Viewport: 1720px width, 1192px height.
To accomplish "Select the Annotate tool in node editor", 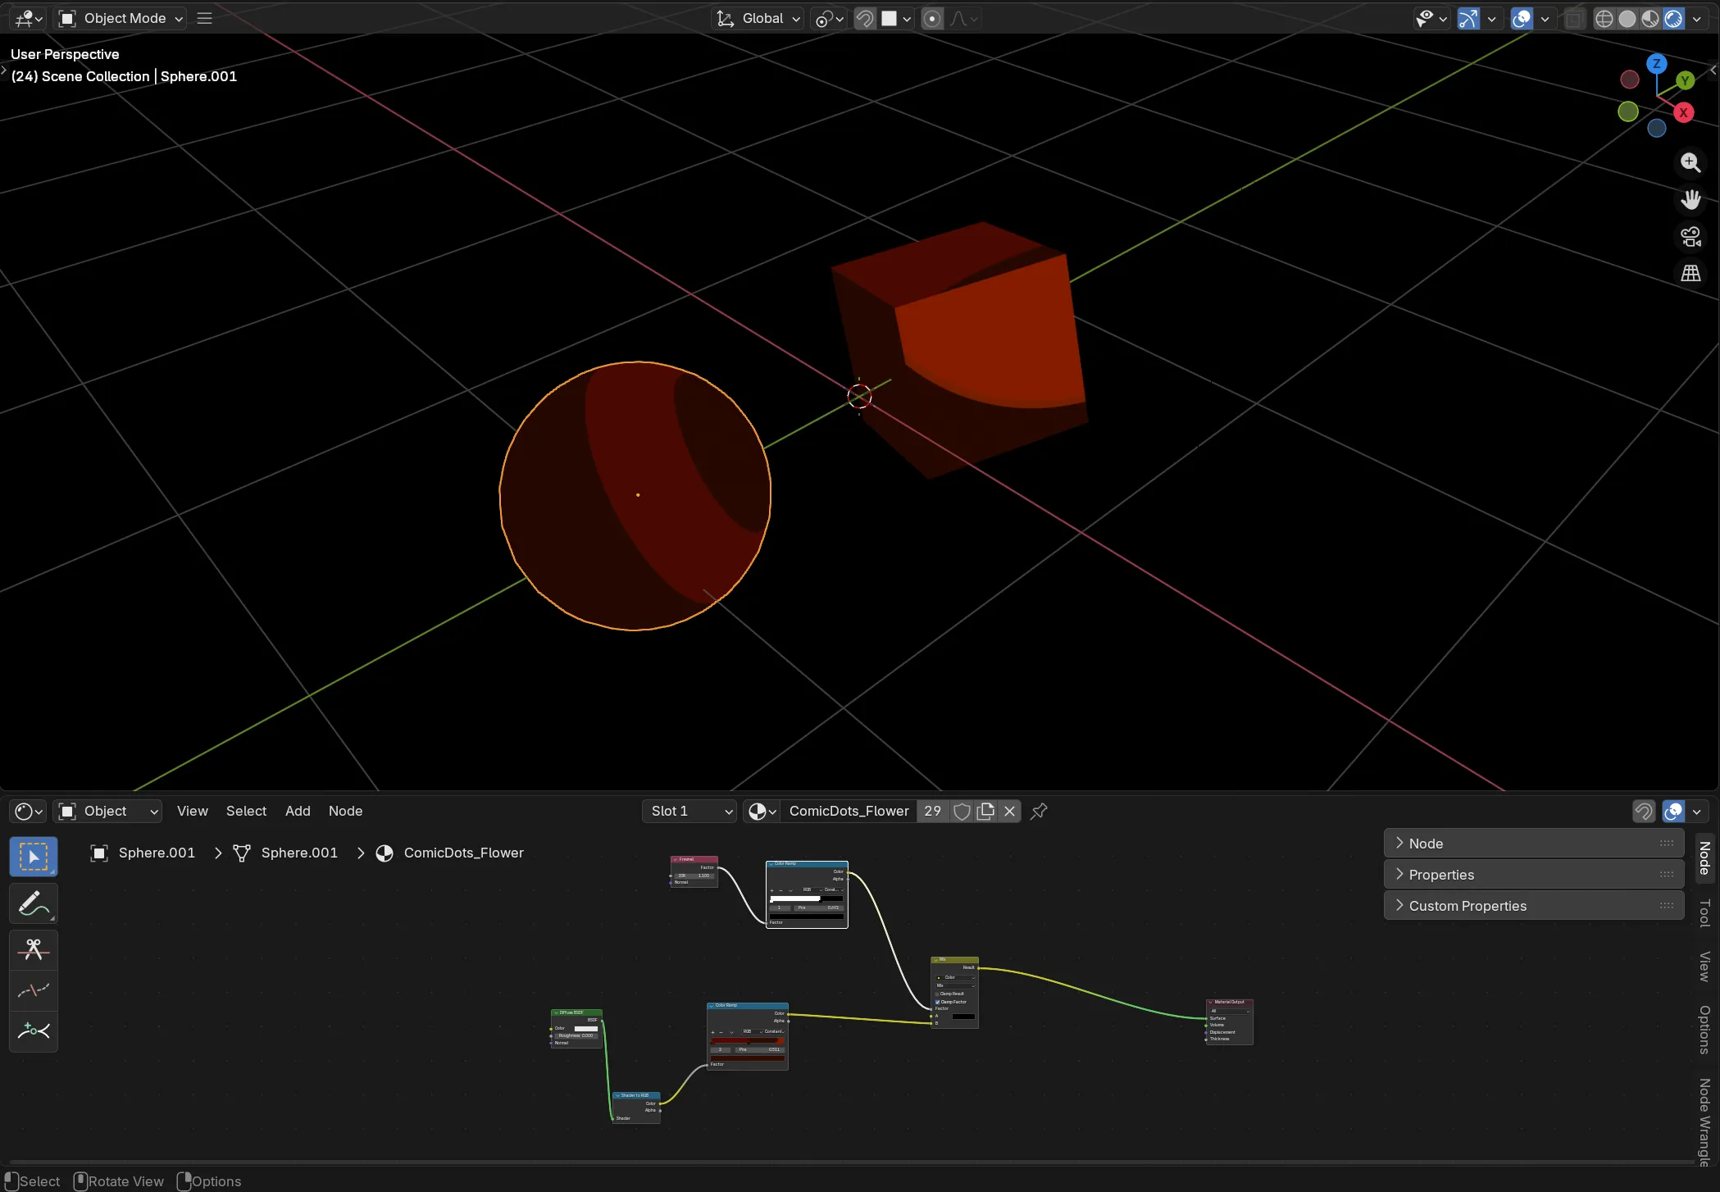I will pos(33,903).
